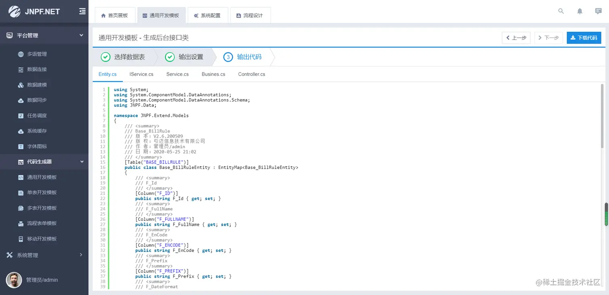Collapse the 平台管理 menu chevron
Screen dimensions: 609x295
[81, 35]
